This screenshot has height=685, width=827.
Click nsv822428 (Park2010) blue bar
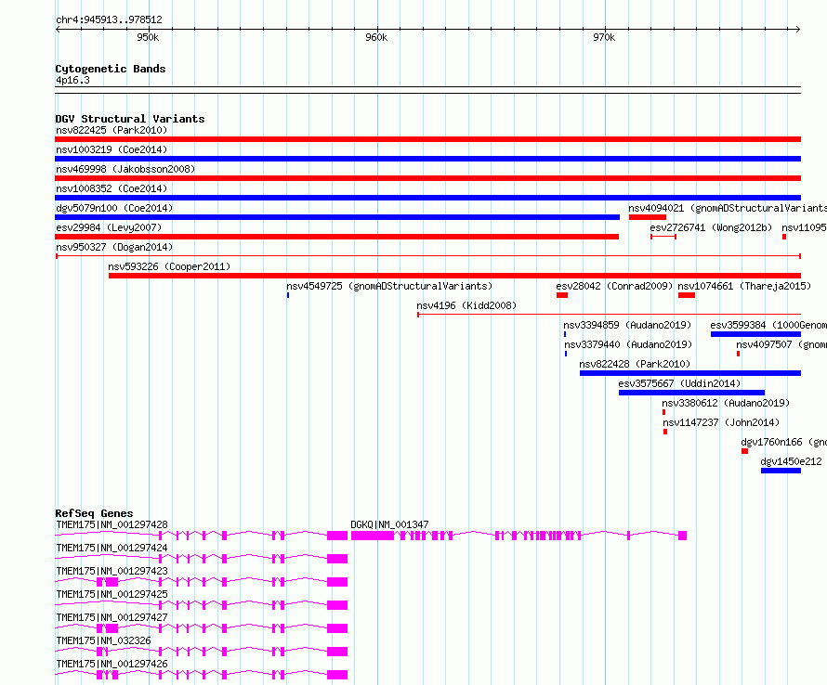[690, 373]
